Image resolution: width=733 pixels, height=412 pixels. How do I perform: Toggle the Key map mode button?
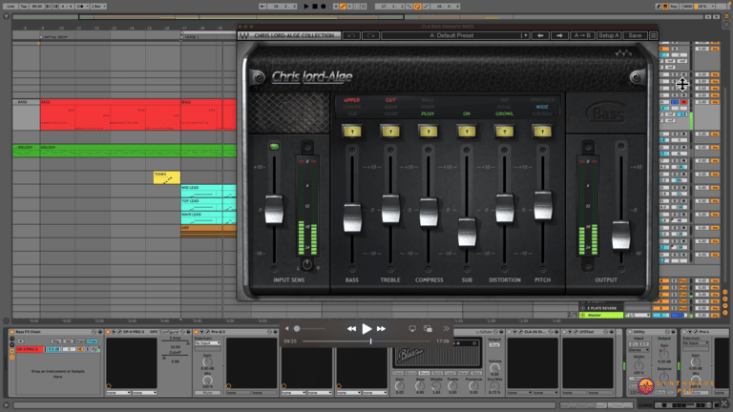(674, 7)
